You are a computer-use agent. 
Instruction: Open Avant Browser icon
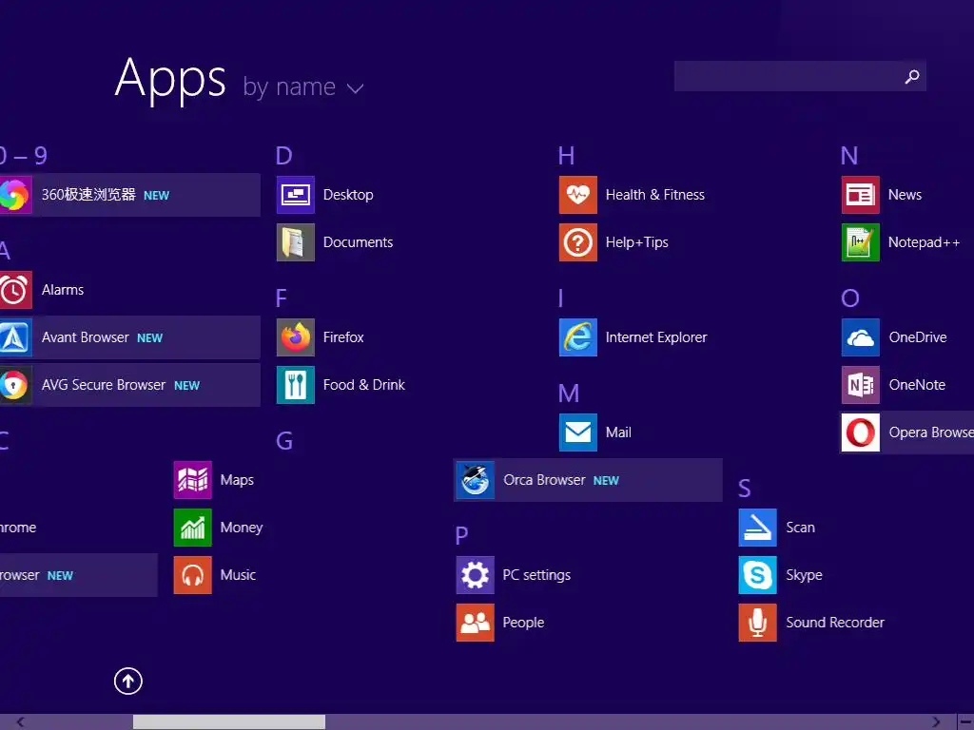15,337
